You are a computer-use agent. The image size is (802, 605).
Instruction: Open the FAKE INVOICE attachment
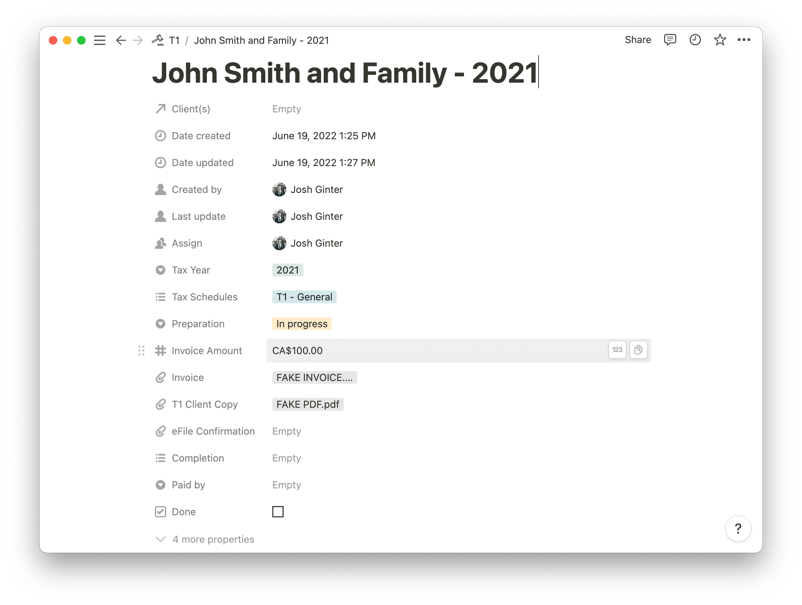pos(314,377)
